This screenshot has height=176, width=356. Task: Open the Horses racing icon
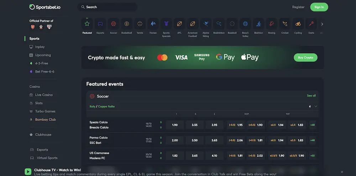(153, 24)
